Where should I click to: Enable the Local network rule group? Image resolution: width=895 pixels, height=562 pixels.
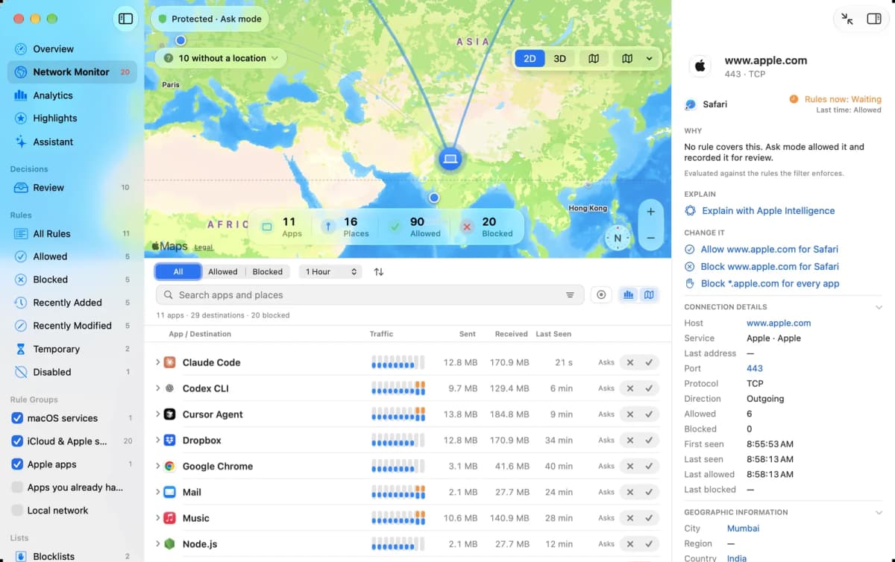(17, 511)
